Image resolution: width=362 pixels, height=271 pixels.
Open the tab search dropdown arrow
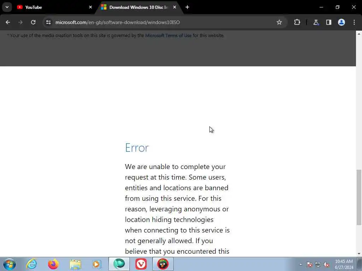(x=7, y=7)
